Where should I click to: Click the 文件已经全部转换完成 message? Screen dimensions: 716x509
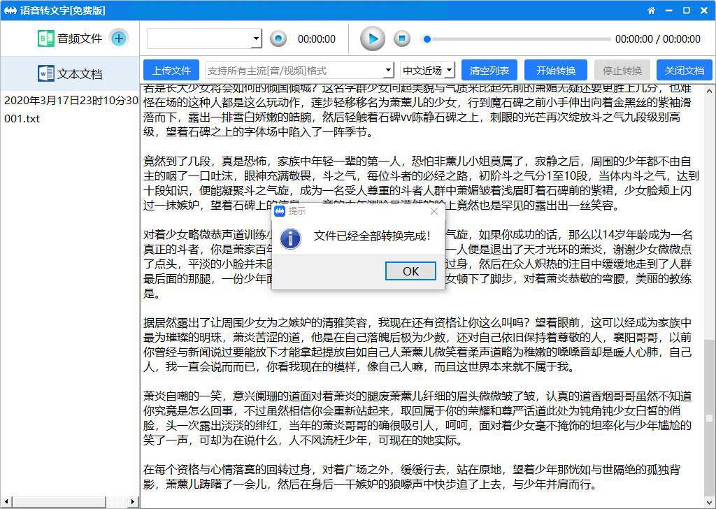[x=372, y=236]
